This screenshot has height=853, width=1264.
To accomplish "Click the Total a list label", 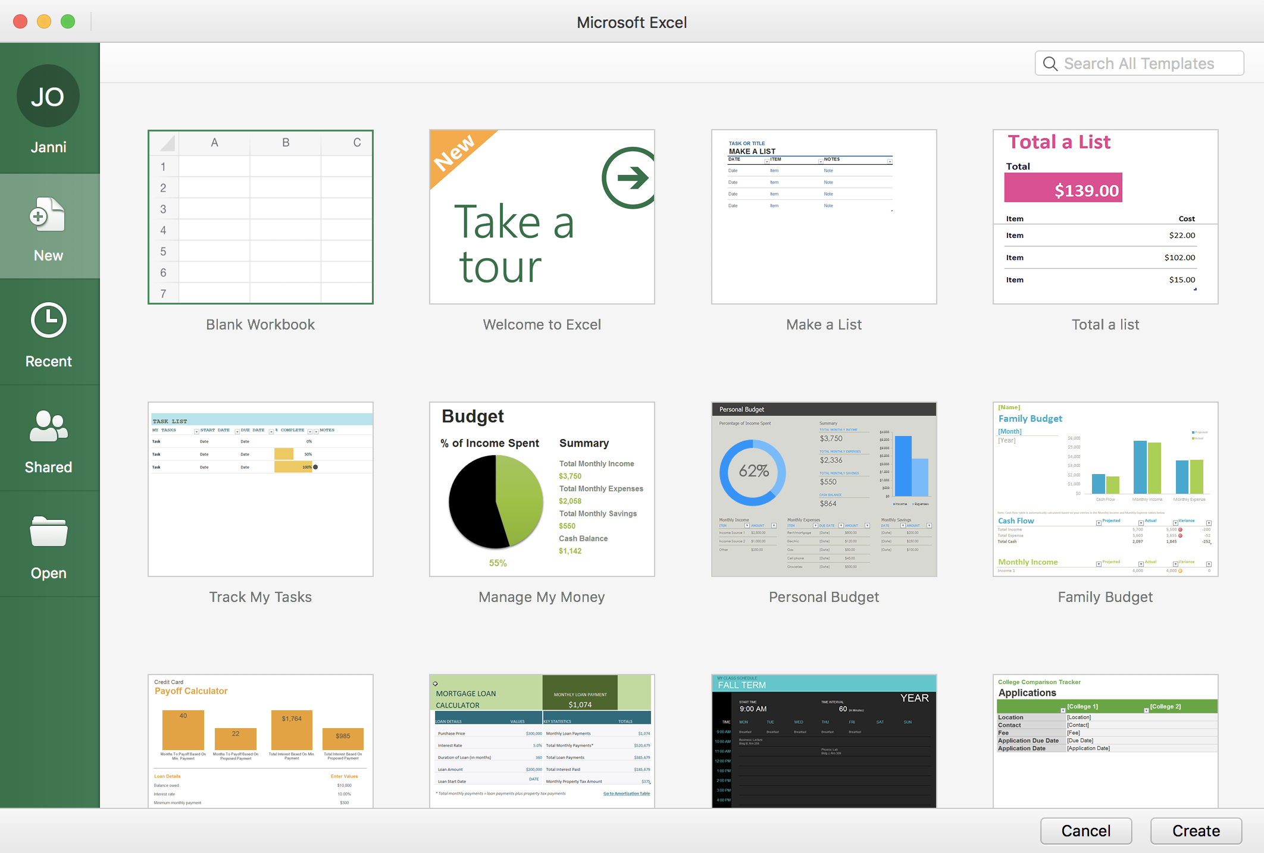I will [x=1106, y=324].
